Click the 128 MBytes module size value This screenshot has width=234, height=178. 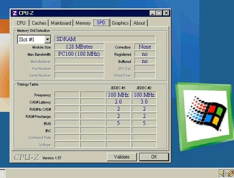click(x=79, y=47)
